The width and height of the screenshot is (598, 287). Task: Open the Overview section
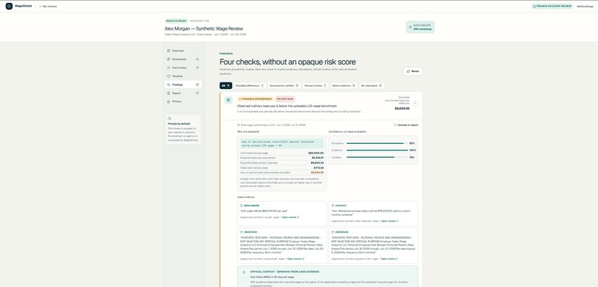(183, 50)
